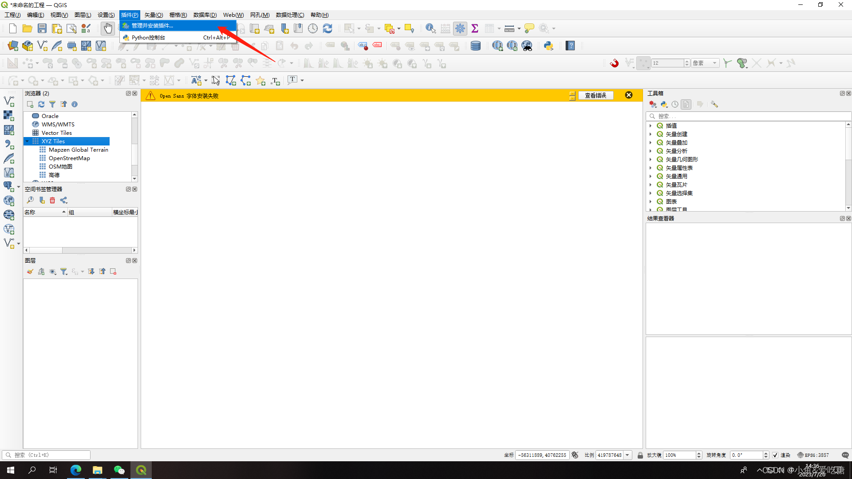Open toolbox history clock icon
Image resolution: width=852 pixels, height=479 pixels.
tap(675, 104)
